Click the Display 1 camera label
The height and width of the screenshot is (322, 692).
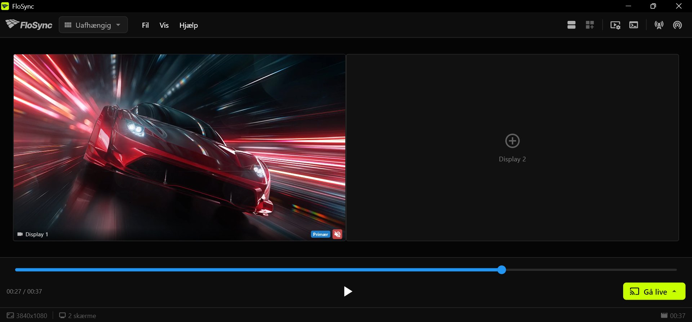coord(33,234)
